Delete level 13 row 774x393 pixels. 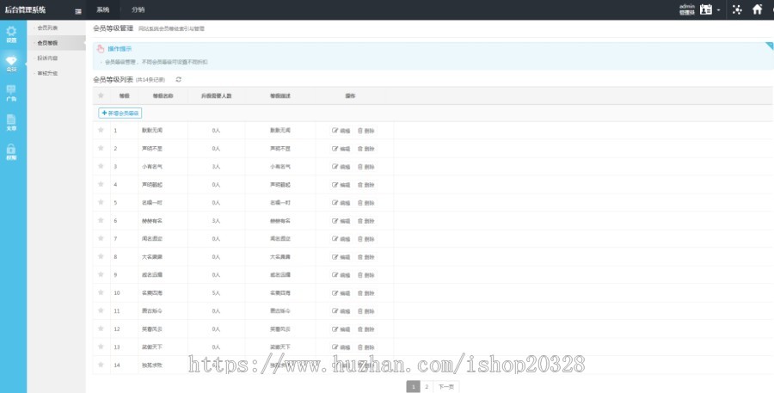point(366,347)
